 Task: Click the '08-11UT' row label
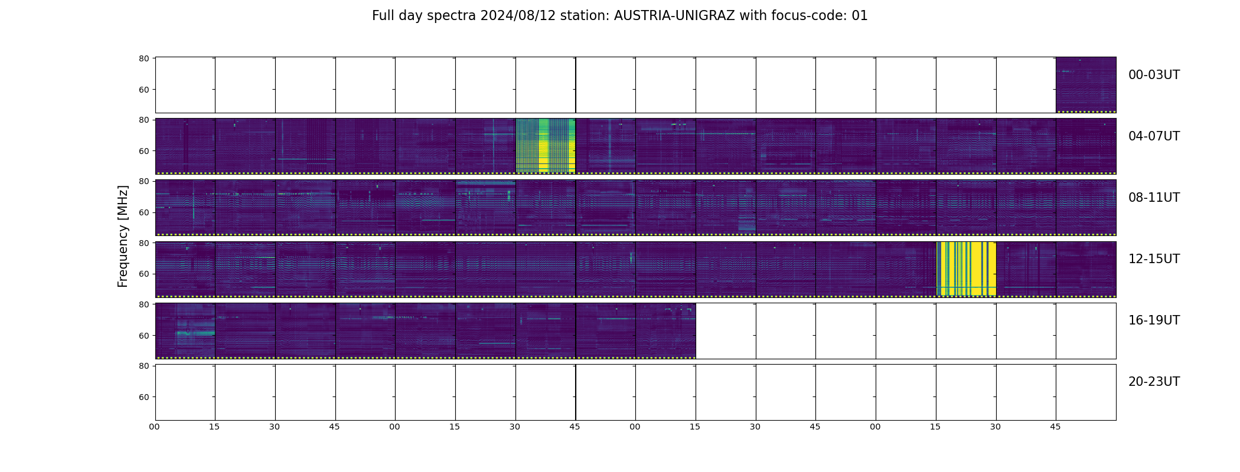(x=1154, y=198)
